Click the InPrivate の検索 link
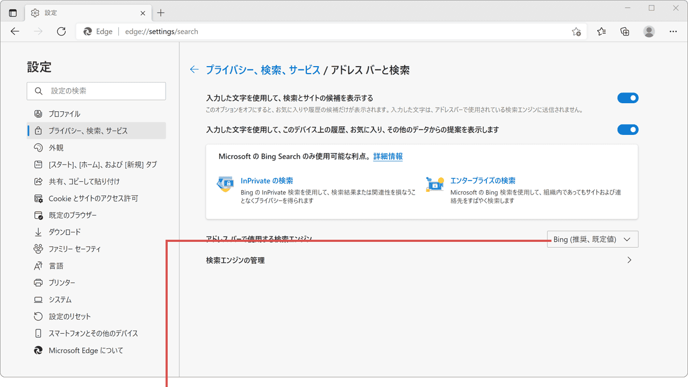 click(267, 181)
